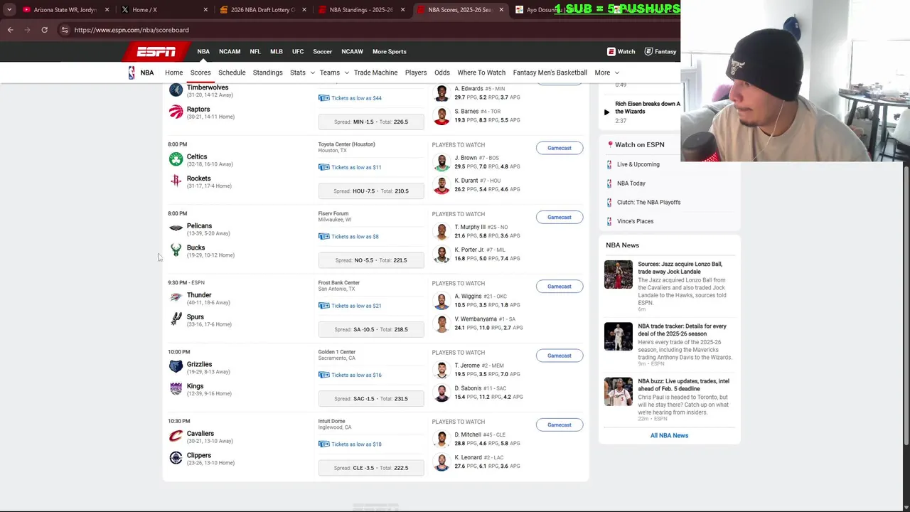Click Timberwolves team logo
This screenshot has height=512, width=910.
point(176,91)
